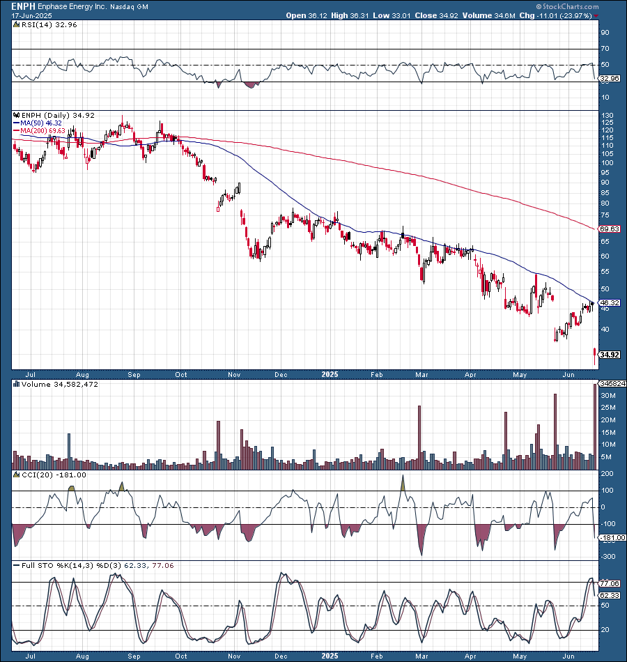627x662 pixels.
Task: Select the Jun label on the date axis
Action: coord(568,374)
